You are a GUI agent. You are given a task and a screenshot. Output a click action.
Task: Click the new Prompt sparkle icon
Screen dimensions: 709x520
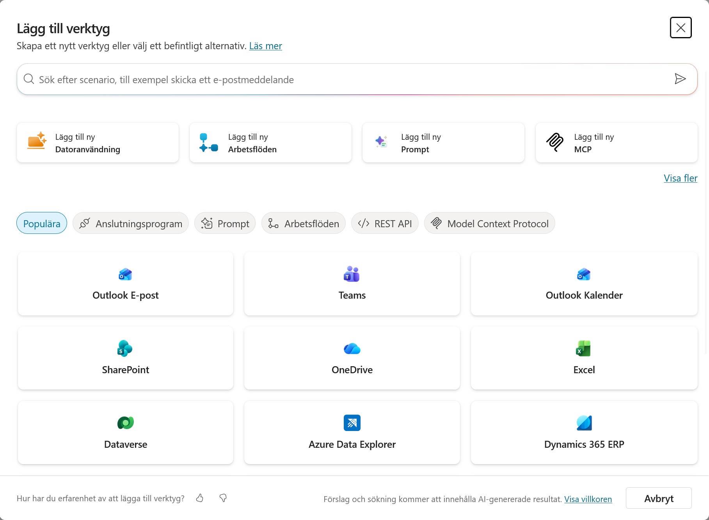[381, 141]
